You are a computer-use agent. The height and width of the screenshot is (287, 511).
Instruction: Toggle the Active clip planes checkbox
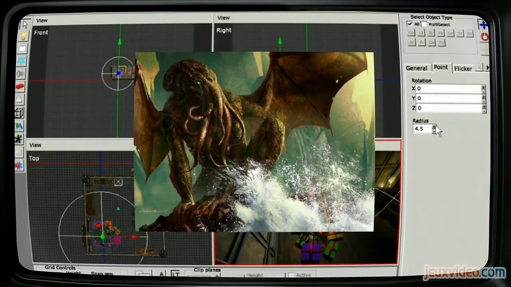(291, 275)
